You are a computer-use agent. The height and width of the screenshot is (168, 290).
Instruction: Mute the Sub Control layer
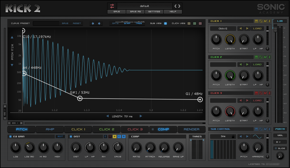tap(265, 129)
